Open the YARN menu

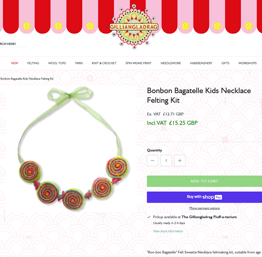pos(79,63)
